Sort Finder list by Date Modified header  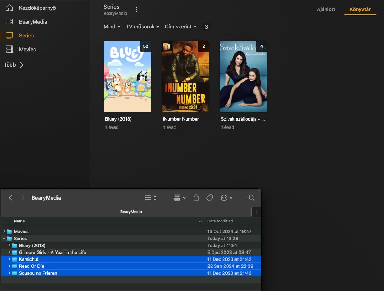(x=220, y=221)
